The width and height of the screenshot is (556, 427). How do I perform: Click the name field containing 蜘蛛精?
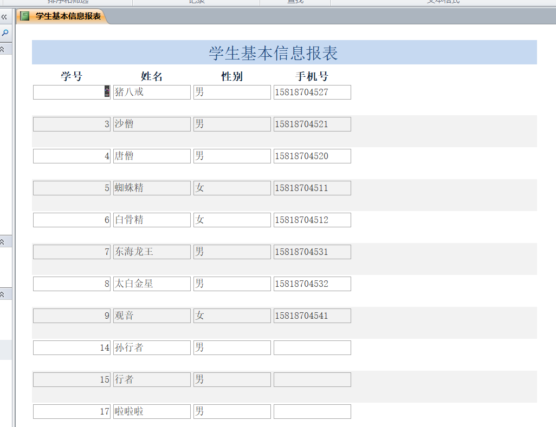(x=152, y=188)
